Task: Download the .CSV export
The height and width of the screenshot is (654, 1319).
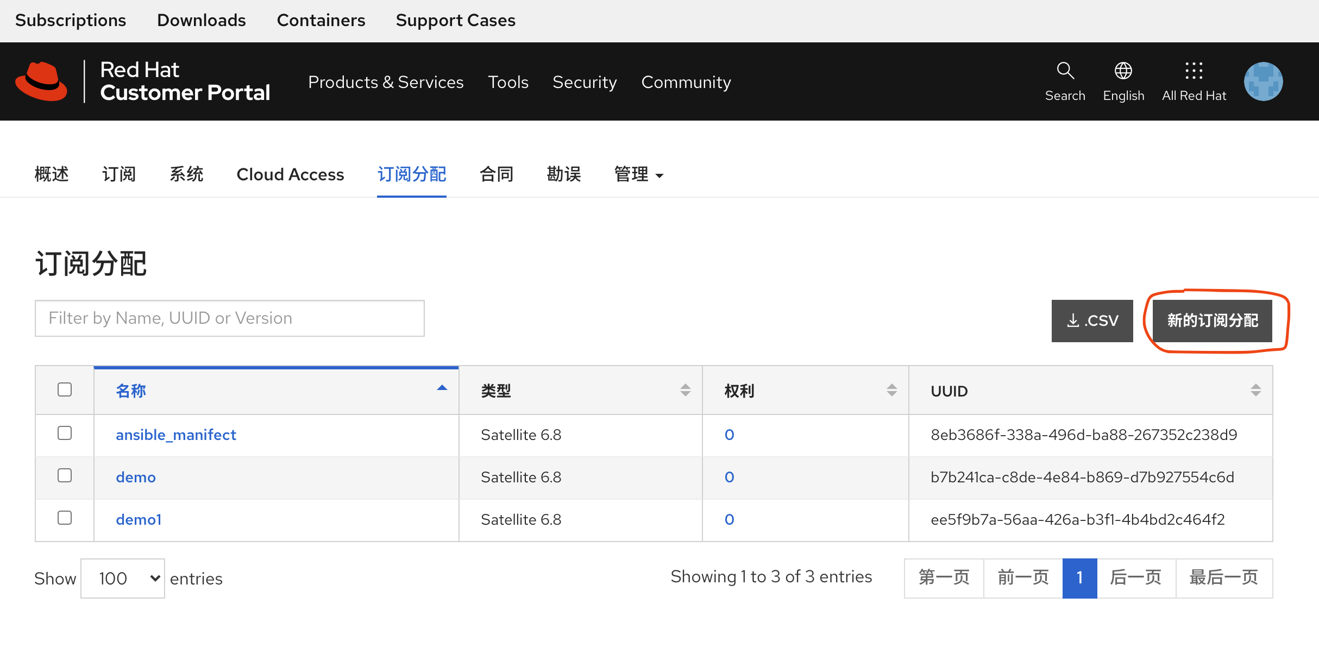Action: [1092, 320]
